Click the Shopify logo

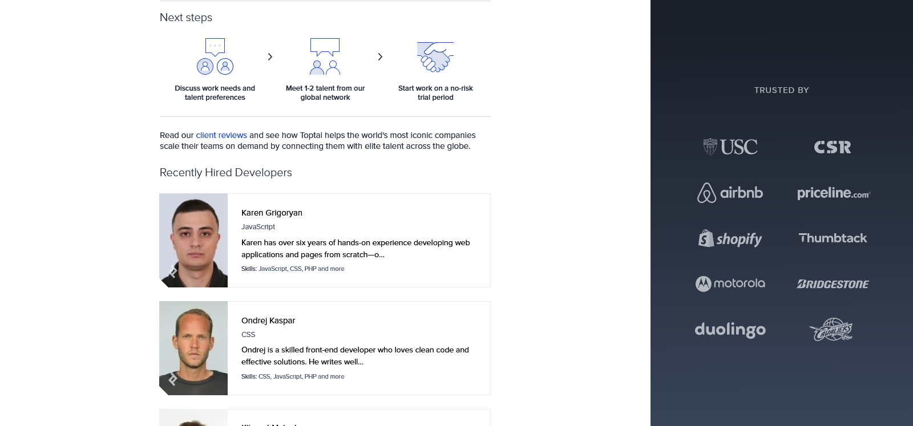pyautogui.click(x=730, y=238)
